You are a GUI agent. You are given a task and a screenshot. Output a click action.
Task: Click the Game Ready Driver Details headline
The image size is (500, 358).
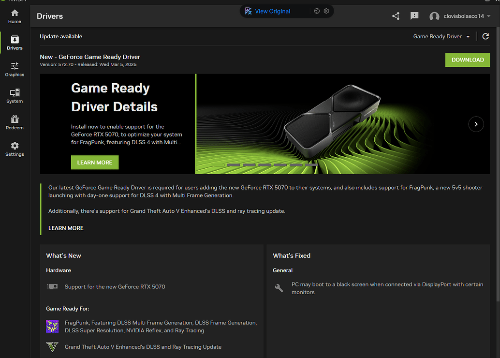[x=114, y=97]
